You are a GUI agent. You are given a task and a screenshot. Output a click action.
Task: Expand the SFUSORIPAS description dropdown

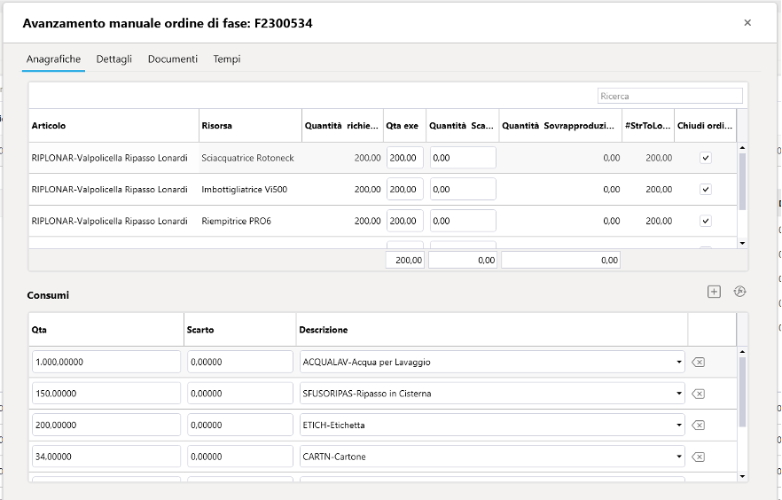pyautogui.click(x=678, y=394)
